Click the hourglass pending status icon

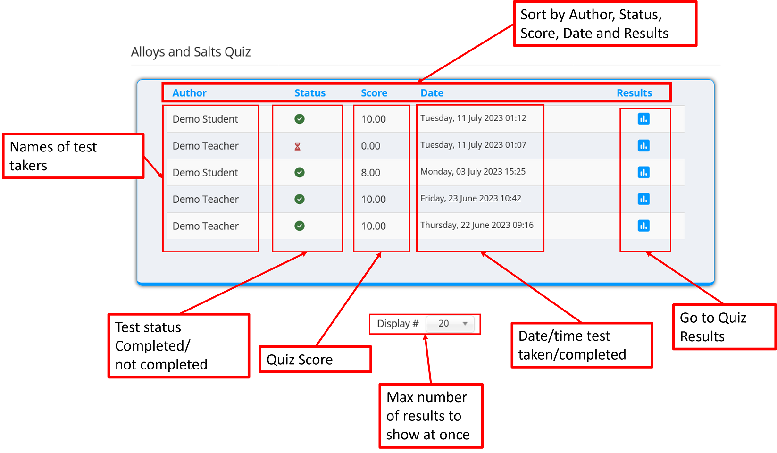[297, 146]
